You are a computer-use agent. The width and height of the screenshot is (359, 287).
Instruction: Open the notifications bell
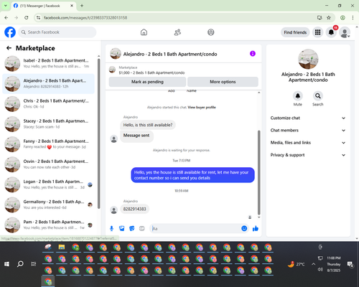pos(331,32)
